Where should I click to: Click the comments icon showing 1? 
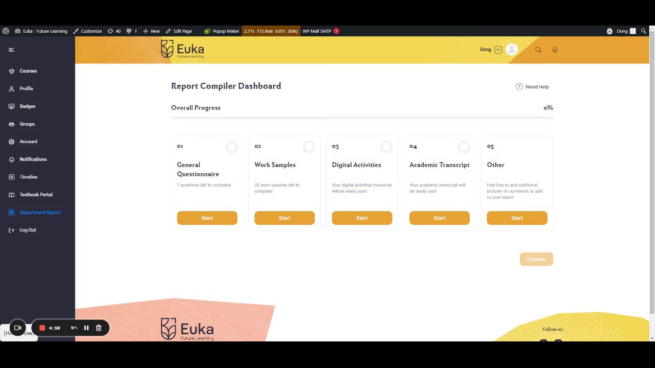(132, 31)
